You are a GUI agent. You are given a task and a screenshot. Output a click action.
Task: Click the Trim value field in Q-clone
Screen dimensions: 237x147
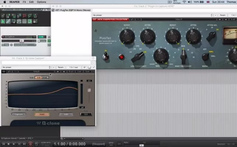click(x=86, y=114)
